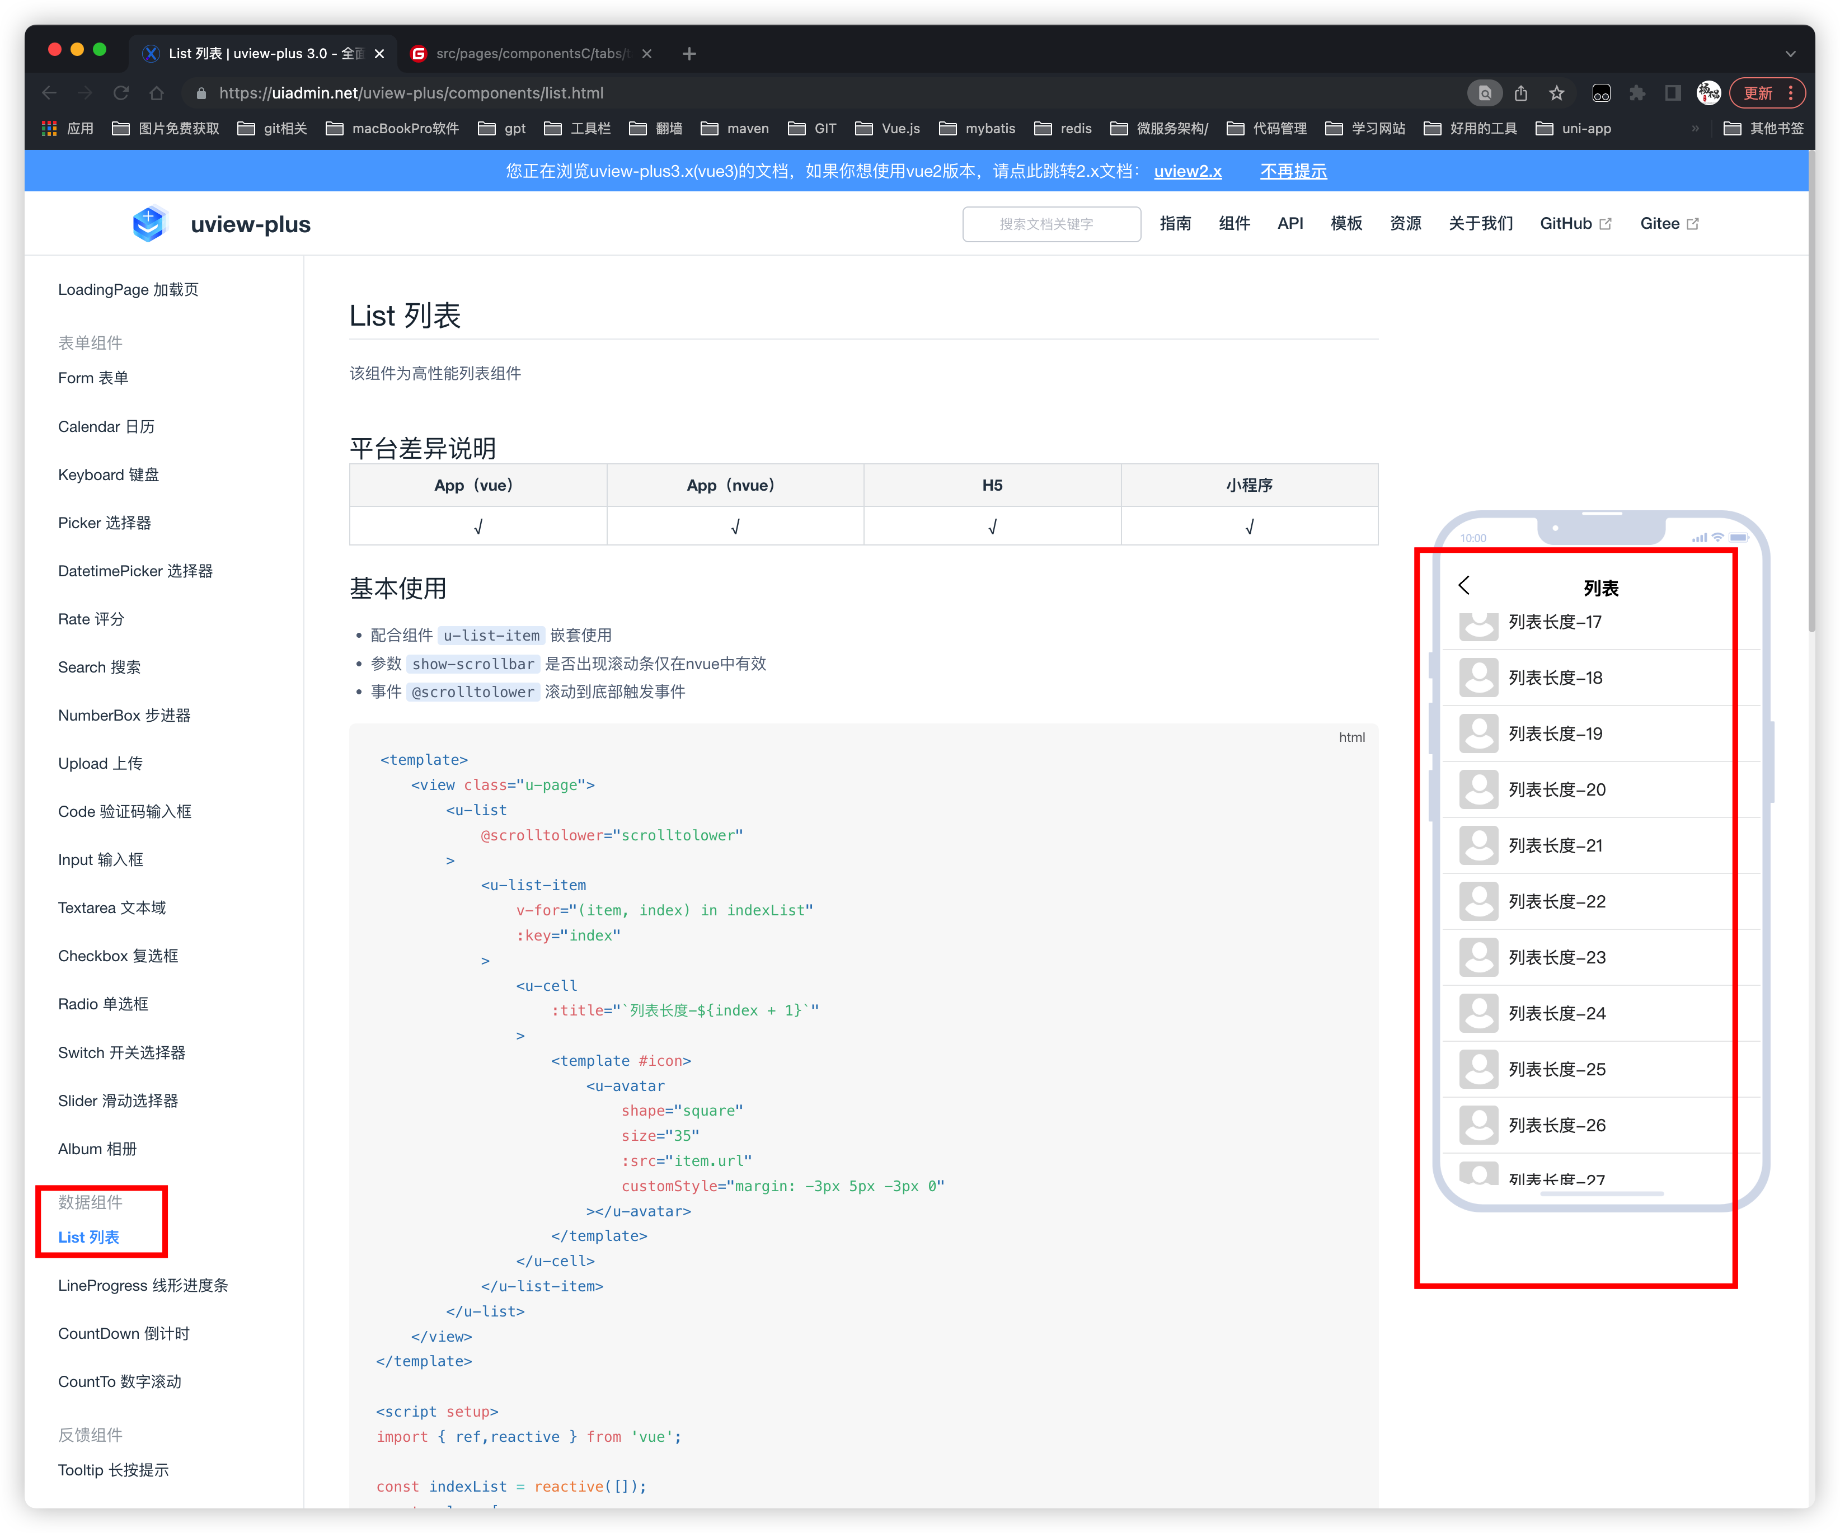Open the share page icon

point(1521,93)
